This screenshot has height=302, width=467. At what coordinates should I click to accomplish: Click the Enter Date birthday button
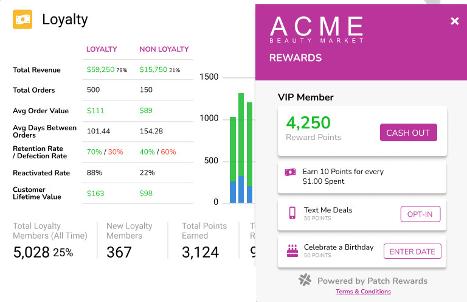coord(412,251)
